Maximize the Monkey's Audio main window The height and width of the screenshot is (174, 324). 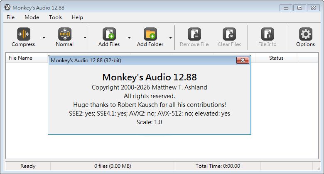click(299, 8)
